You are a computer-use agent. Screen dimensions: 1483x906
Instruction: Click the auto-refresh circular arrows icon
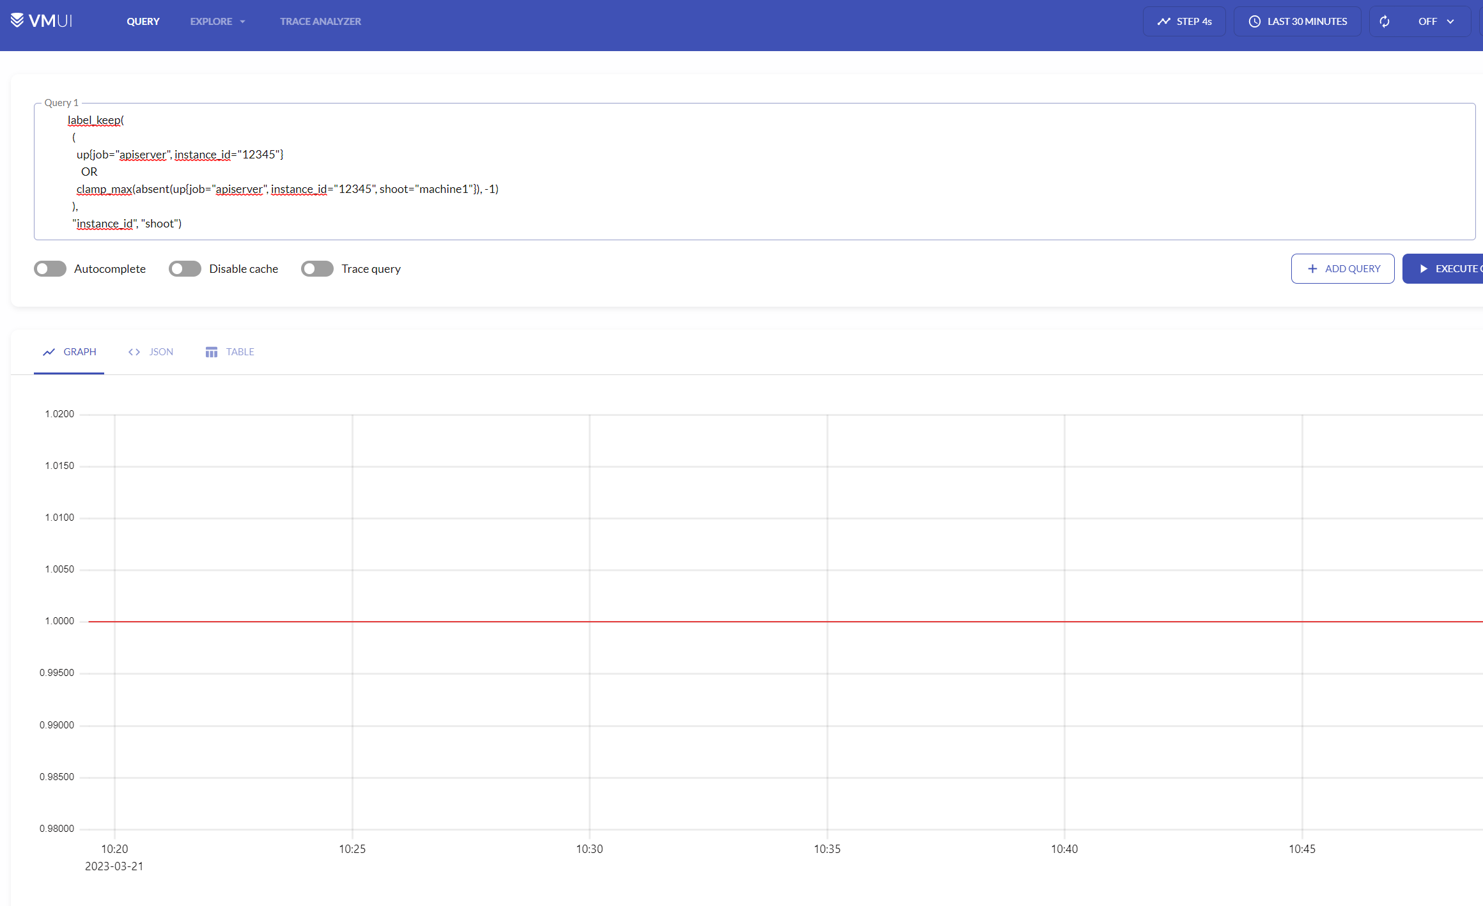tap(1385, 20)
